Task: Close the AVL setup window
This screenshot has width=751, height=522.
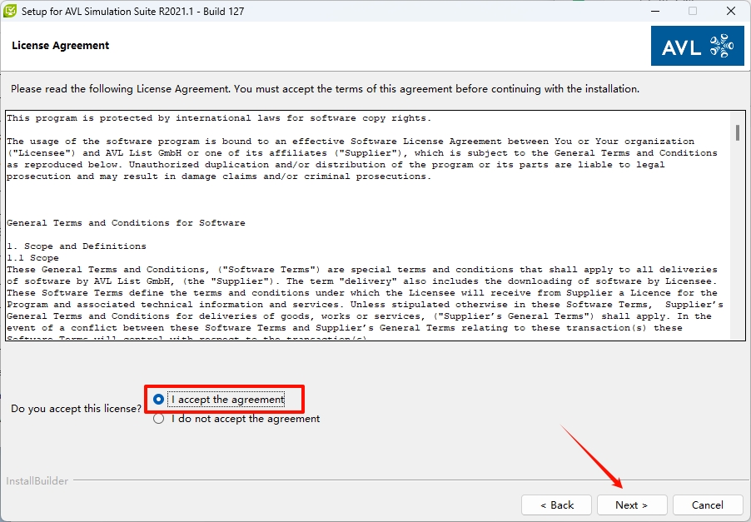Action: 730,12
